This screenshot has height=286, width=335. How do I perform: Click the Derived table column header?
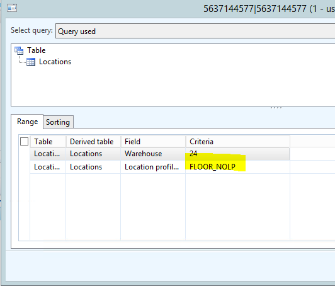pos(93,142)
